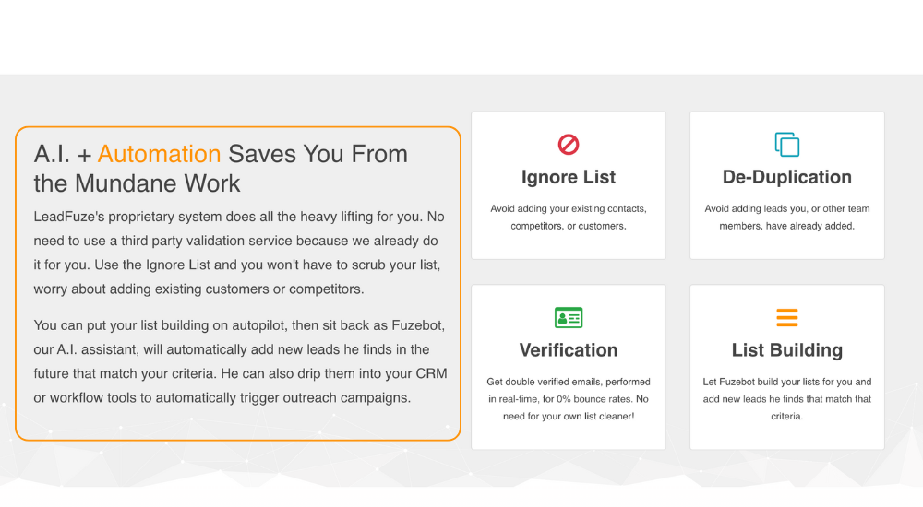Click the De-Duplication card description text
Screen dimensions: 923x507
787,217
